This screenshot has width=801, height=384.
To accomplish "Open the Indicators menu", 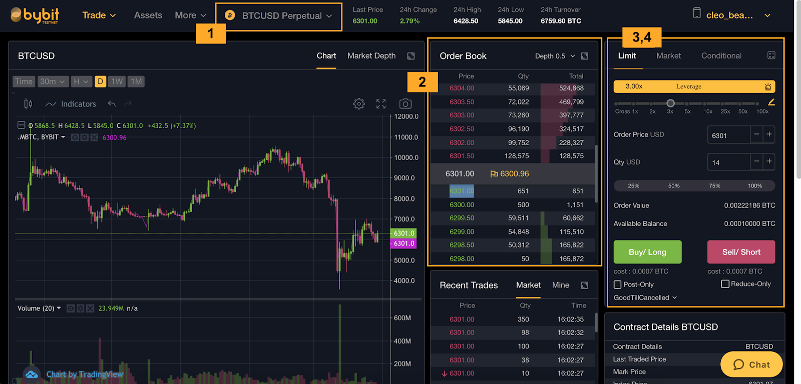I will pyautogui.click(x=71, y=104).
